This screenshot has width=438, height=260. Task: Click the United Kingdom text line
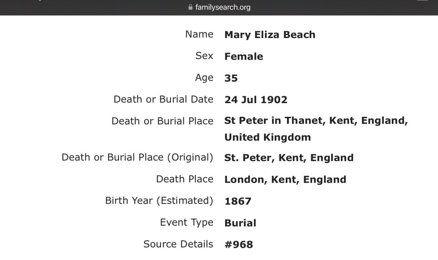coord(267,137)
